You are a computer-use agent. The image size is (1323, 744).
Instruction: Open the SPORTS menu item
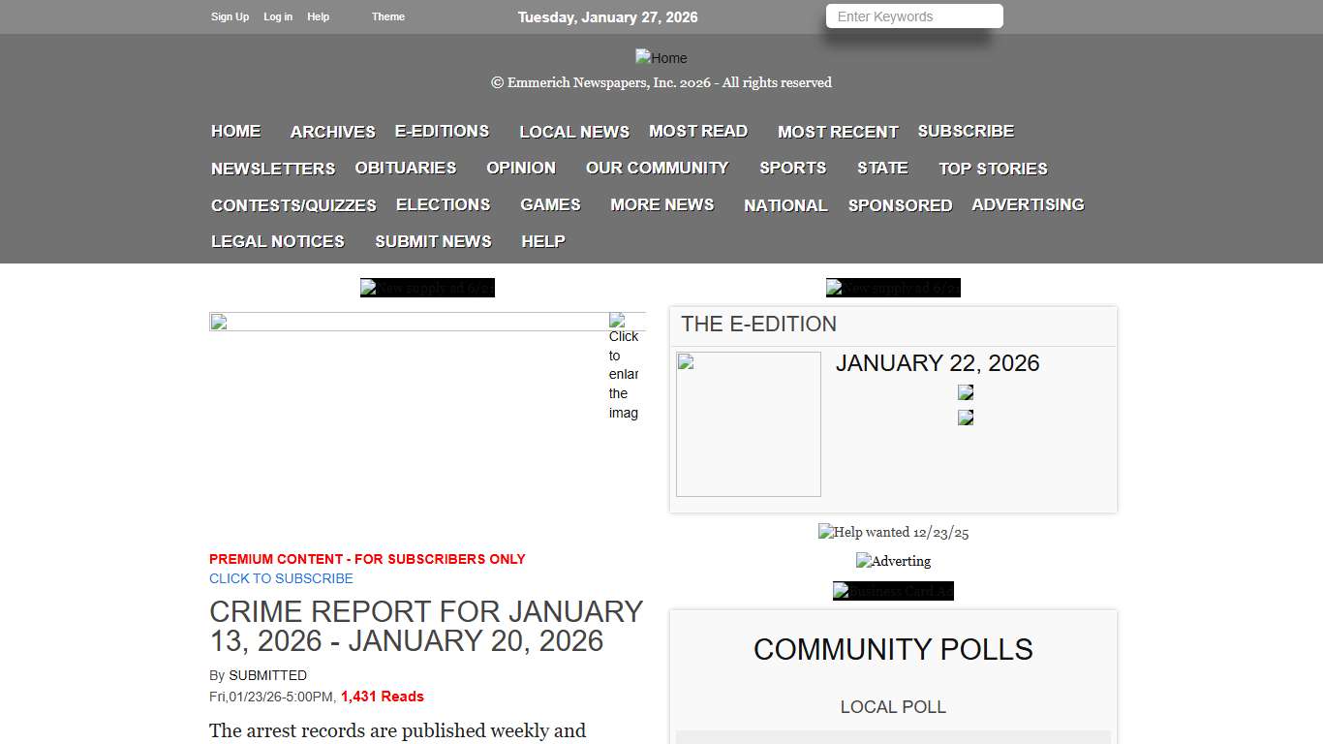coord(792,168)
